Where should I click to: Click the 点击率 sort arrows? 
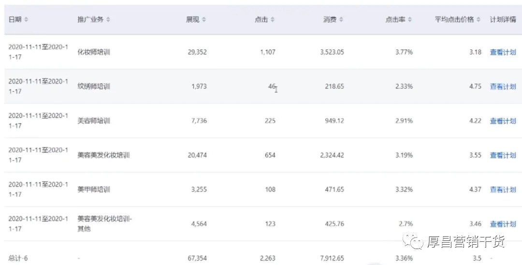tap(410, 20)
